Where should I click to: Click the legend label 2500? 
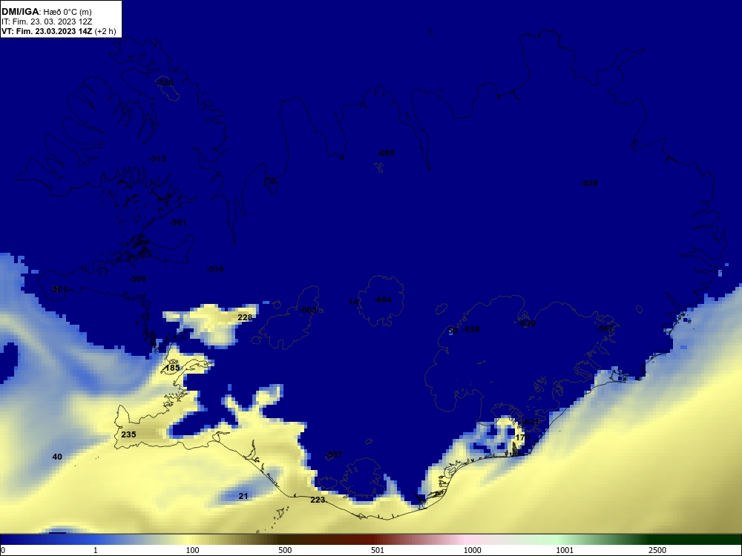[x=657, y=550]
